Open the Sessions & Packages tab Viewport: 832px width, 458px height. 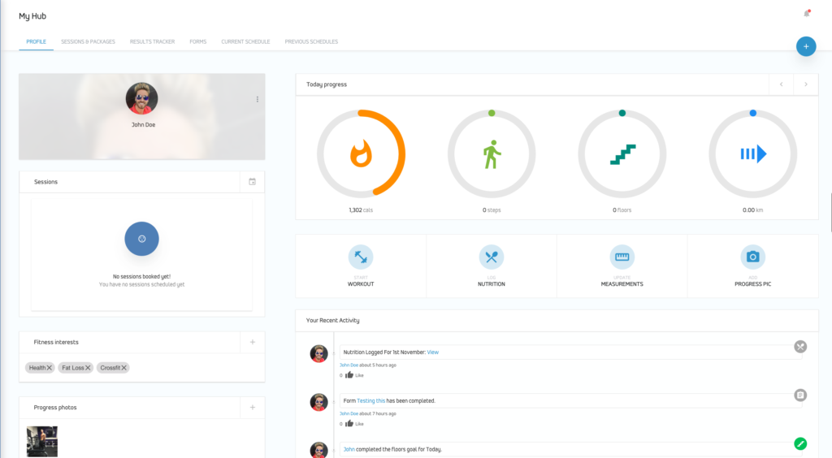(88, 41)
